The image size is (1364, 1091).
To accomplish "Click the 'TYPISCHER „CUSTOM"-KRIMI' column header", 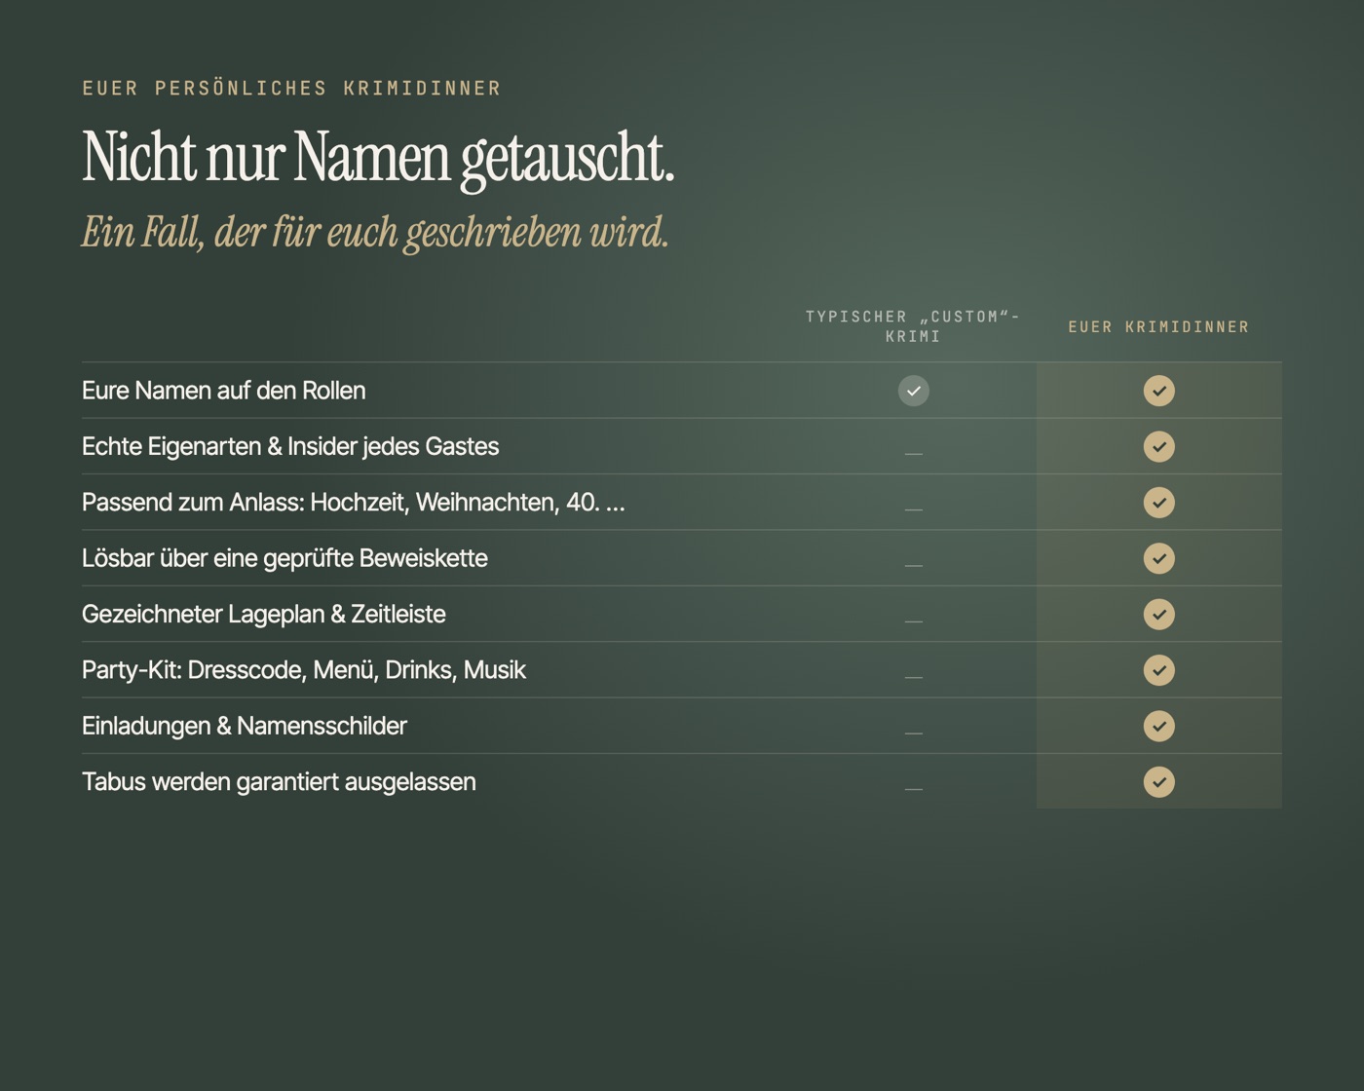I will tap(913, 326).
